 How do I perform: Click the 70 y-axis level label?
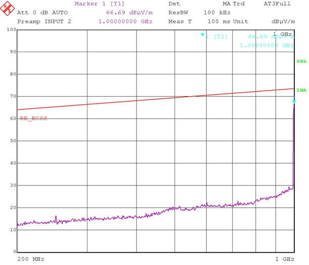13,96
